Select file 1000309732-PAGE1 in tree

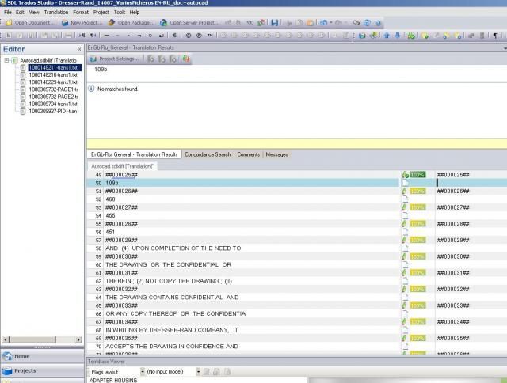point(53,89)
